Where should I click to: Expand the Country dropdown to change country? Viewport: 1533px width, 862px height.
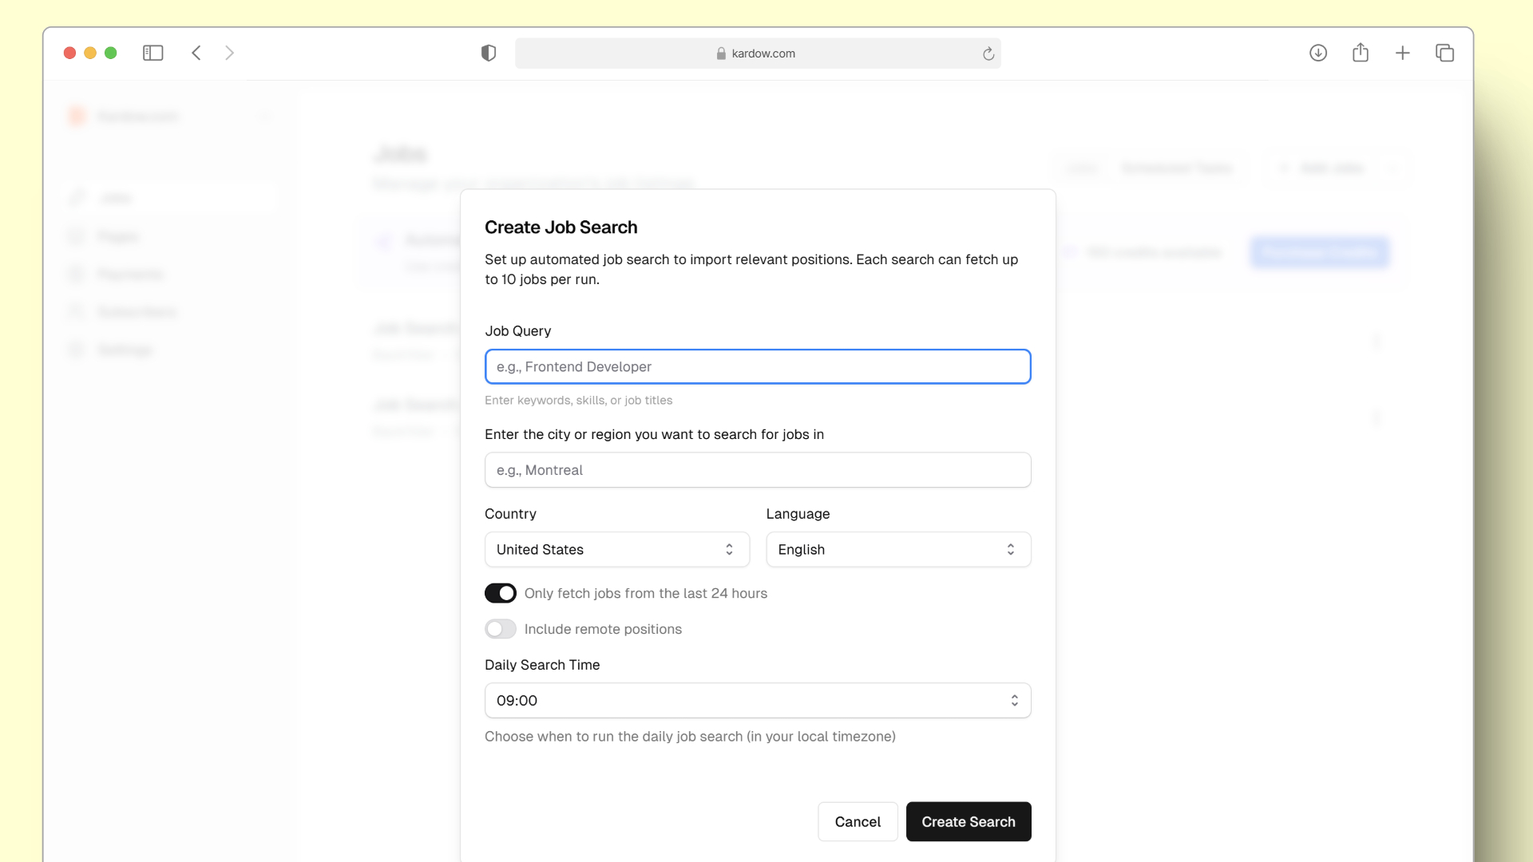(616, 549)
